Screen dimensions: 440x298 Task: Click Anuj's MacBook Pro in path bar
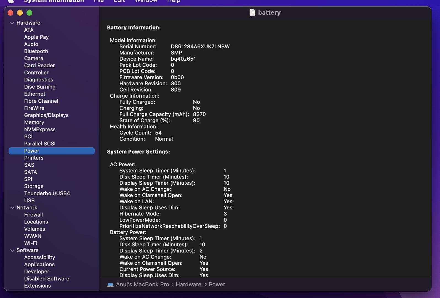point(142,284)
